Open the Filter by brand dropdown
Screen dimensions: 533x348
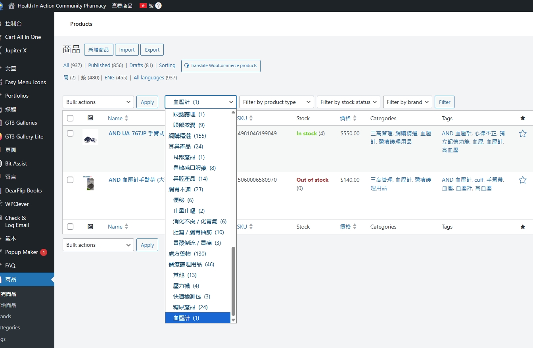(407, 102)
